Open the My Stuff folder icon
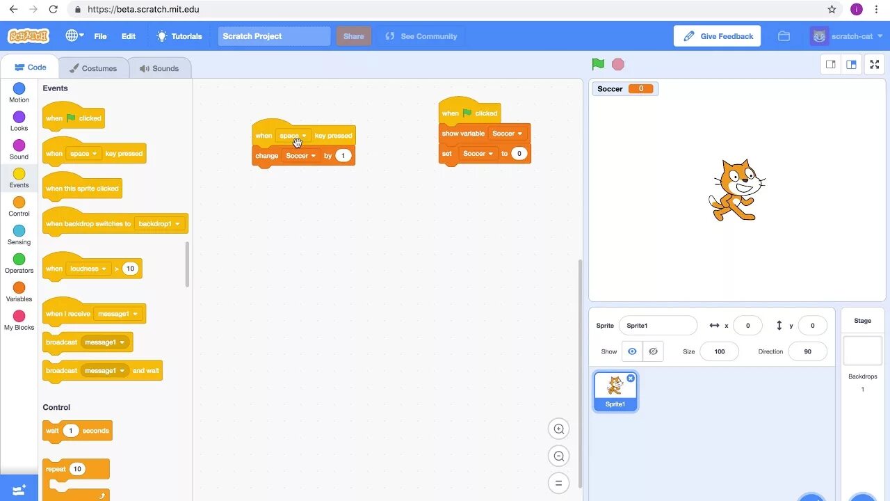Viewport: 890px width, 501px height. [x=784, y=36]
